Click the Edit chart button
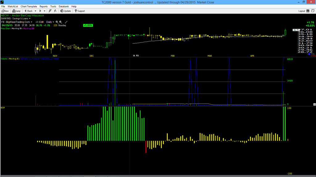This screenshot has height=177, width=316. [40, 22]
